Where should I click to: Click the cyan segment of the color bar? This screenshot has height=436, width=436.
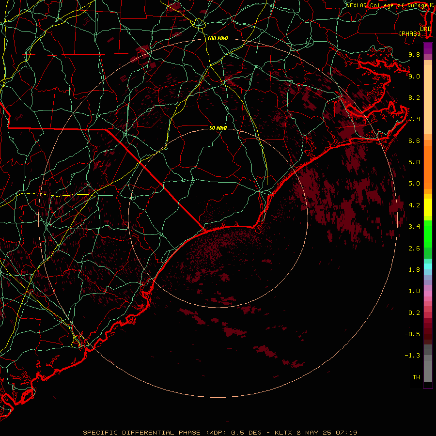pos(428,266)
